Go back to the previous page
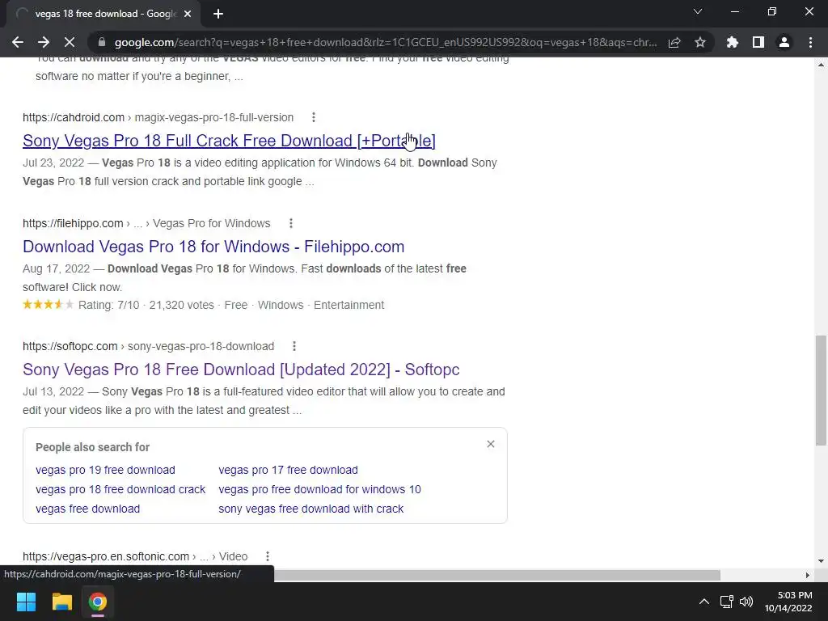Image resolution: width=828 pixels, height=621 pixels. pos(18,42)
